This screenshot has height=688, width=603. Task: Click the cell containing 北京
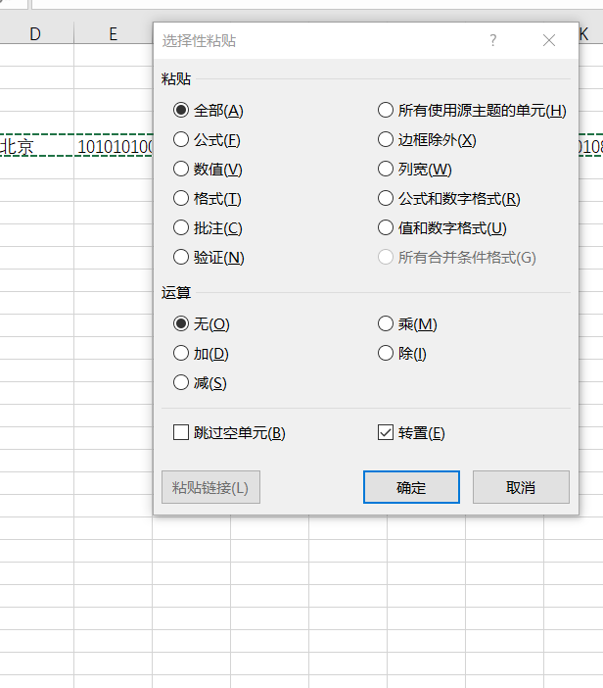pyautogui.click(x=37, y=146)
